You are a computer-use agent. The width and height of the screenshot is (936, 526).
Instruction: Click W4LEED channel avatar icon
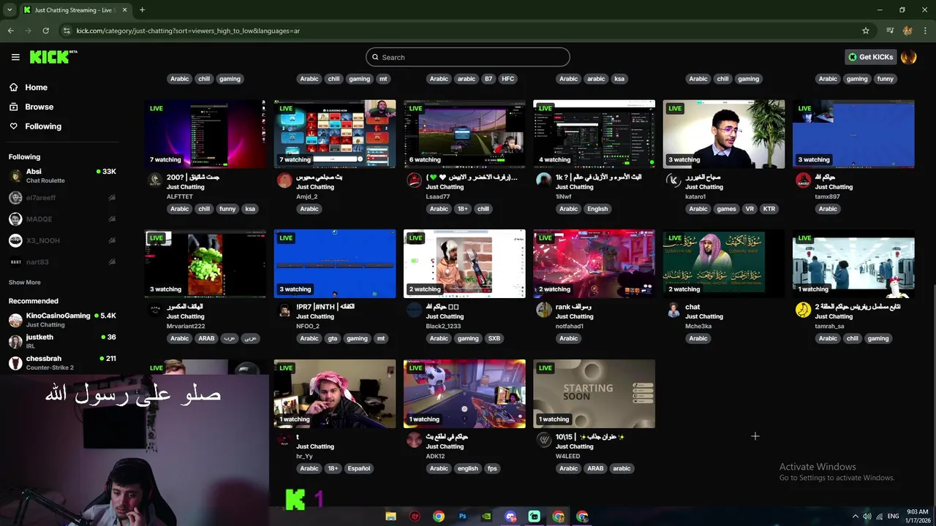[543, 440]
